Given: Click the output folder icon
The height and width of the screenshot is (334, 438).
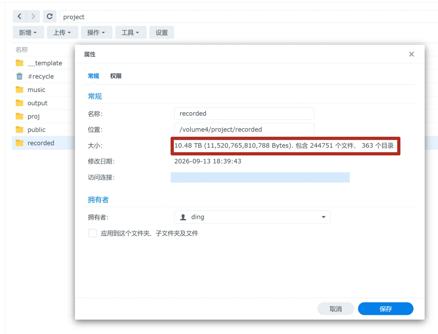Looking at the screenshot, I should tap(20, 103).
